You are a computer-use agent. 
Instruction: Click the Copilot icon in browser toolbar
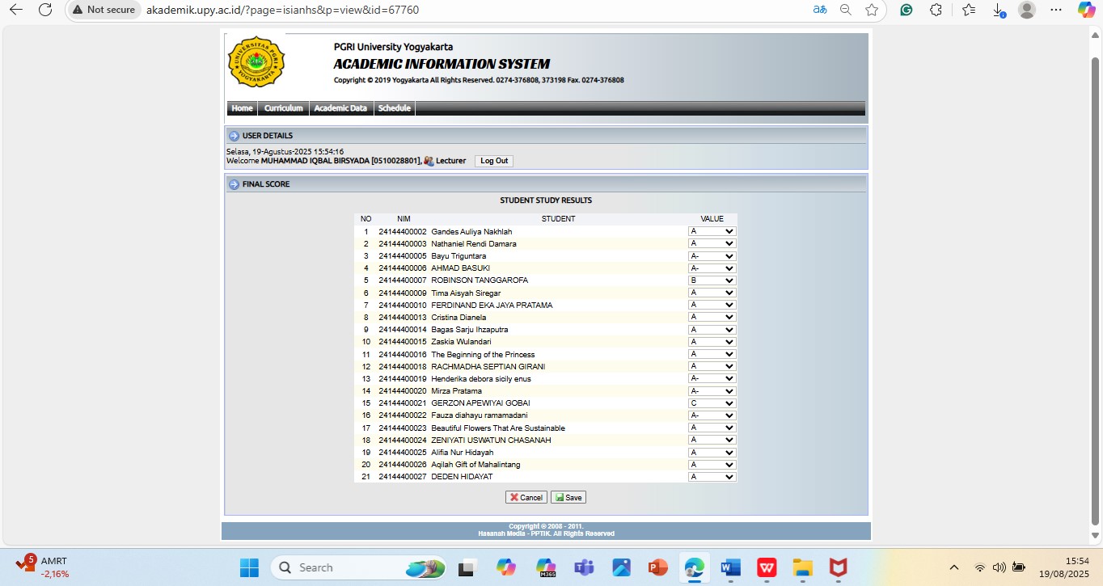coord(1087,10)
